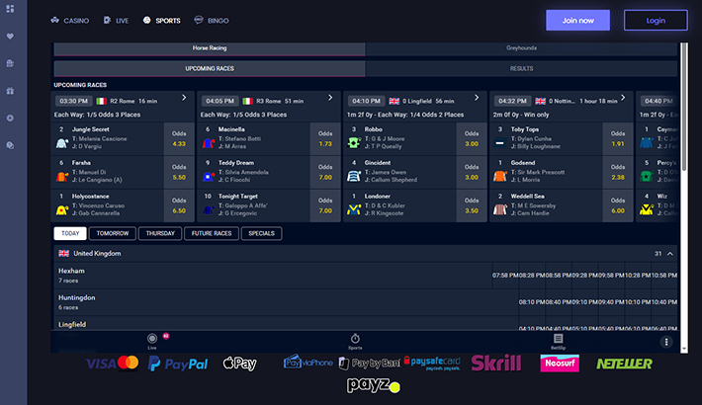Click the Neteller payment logo

tap(624, 364)
